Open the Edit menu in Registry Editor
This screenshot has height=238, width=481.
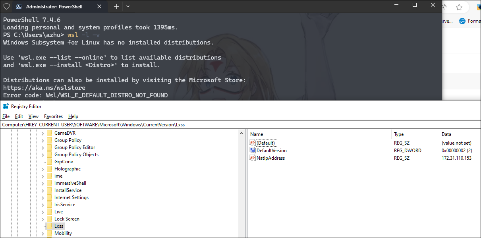pyautogui.click(x=19, y=116)
